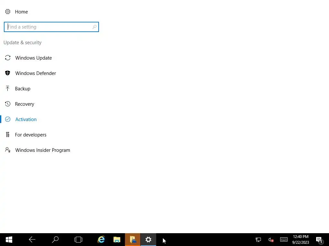The image size is (329, 246).
Task: Click the Windows Update refresh arrows icon
Action: click(x=8, y=58)
